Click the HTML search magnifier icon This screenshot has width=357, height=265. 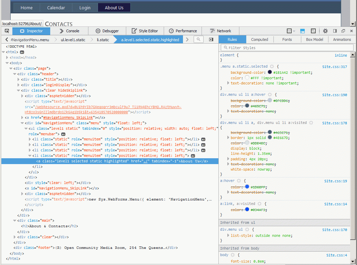click(x=198, y=39)
